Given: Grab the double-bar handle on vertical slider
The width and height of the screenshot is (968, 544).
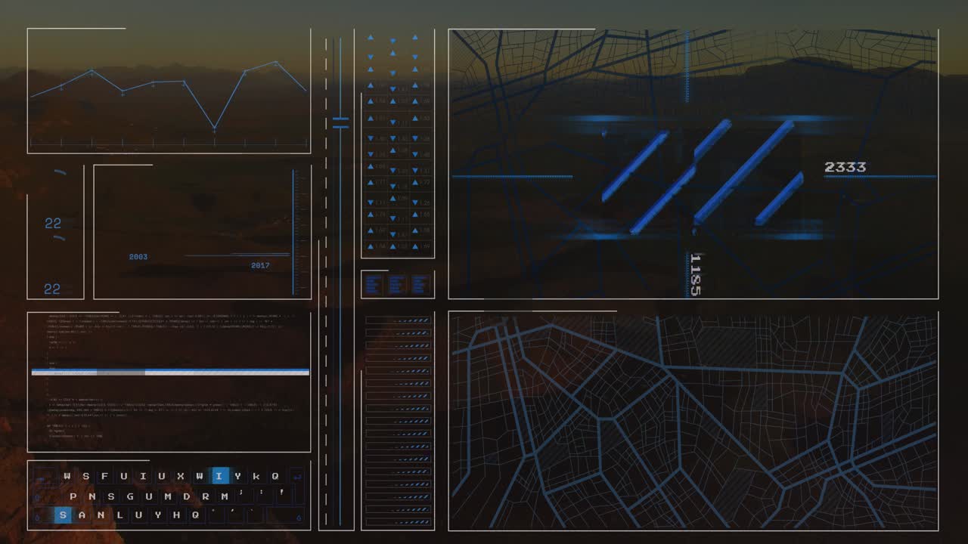Looking at the screenshot, I should [x=341, y=122].
